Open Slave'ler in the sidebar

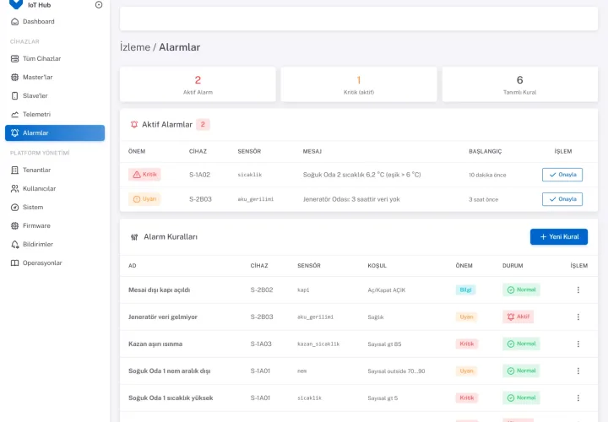point(55,95)
